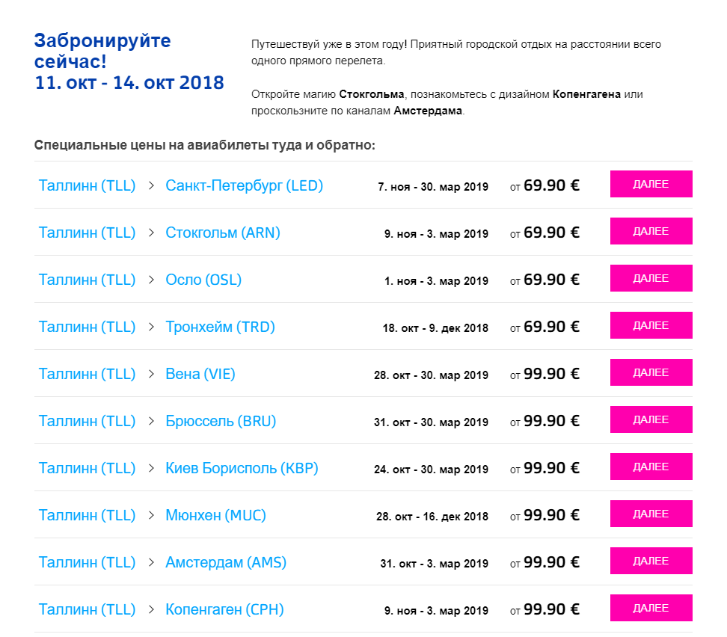Select ДАЛЕЕ next to Копенгаген (CPH)
The height and width of the screenshot is (637, 727).
point(651,608)
